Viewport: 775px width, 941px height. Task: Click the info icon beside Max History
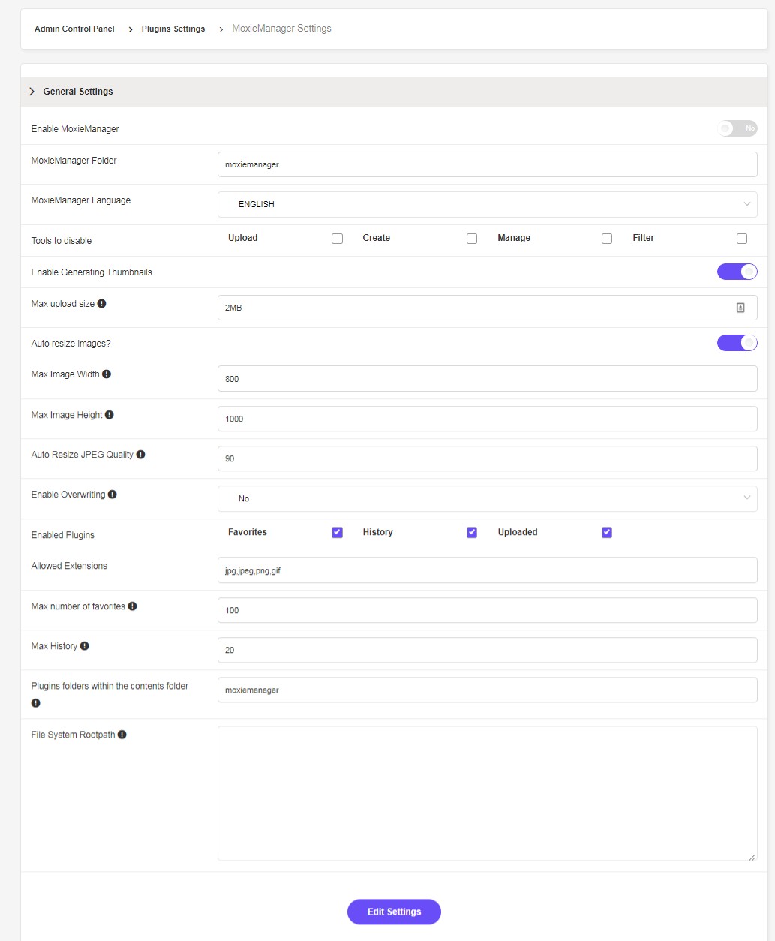[85, 646]
